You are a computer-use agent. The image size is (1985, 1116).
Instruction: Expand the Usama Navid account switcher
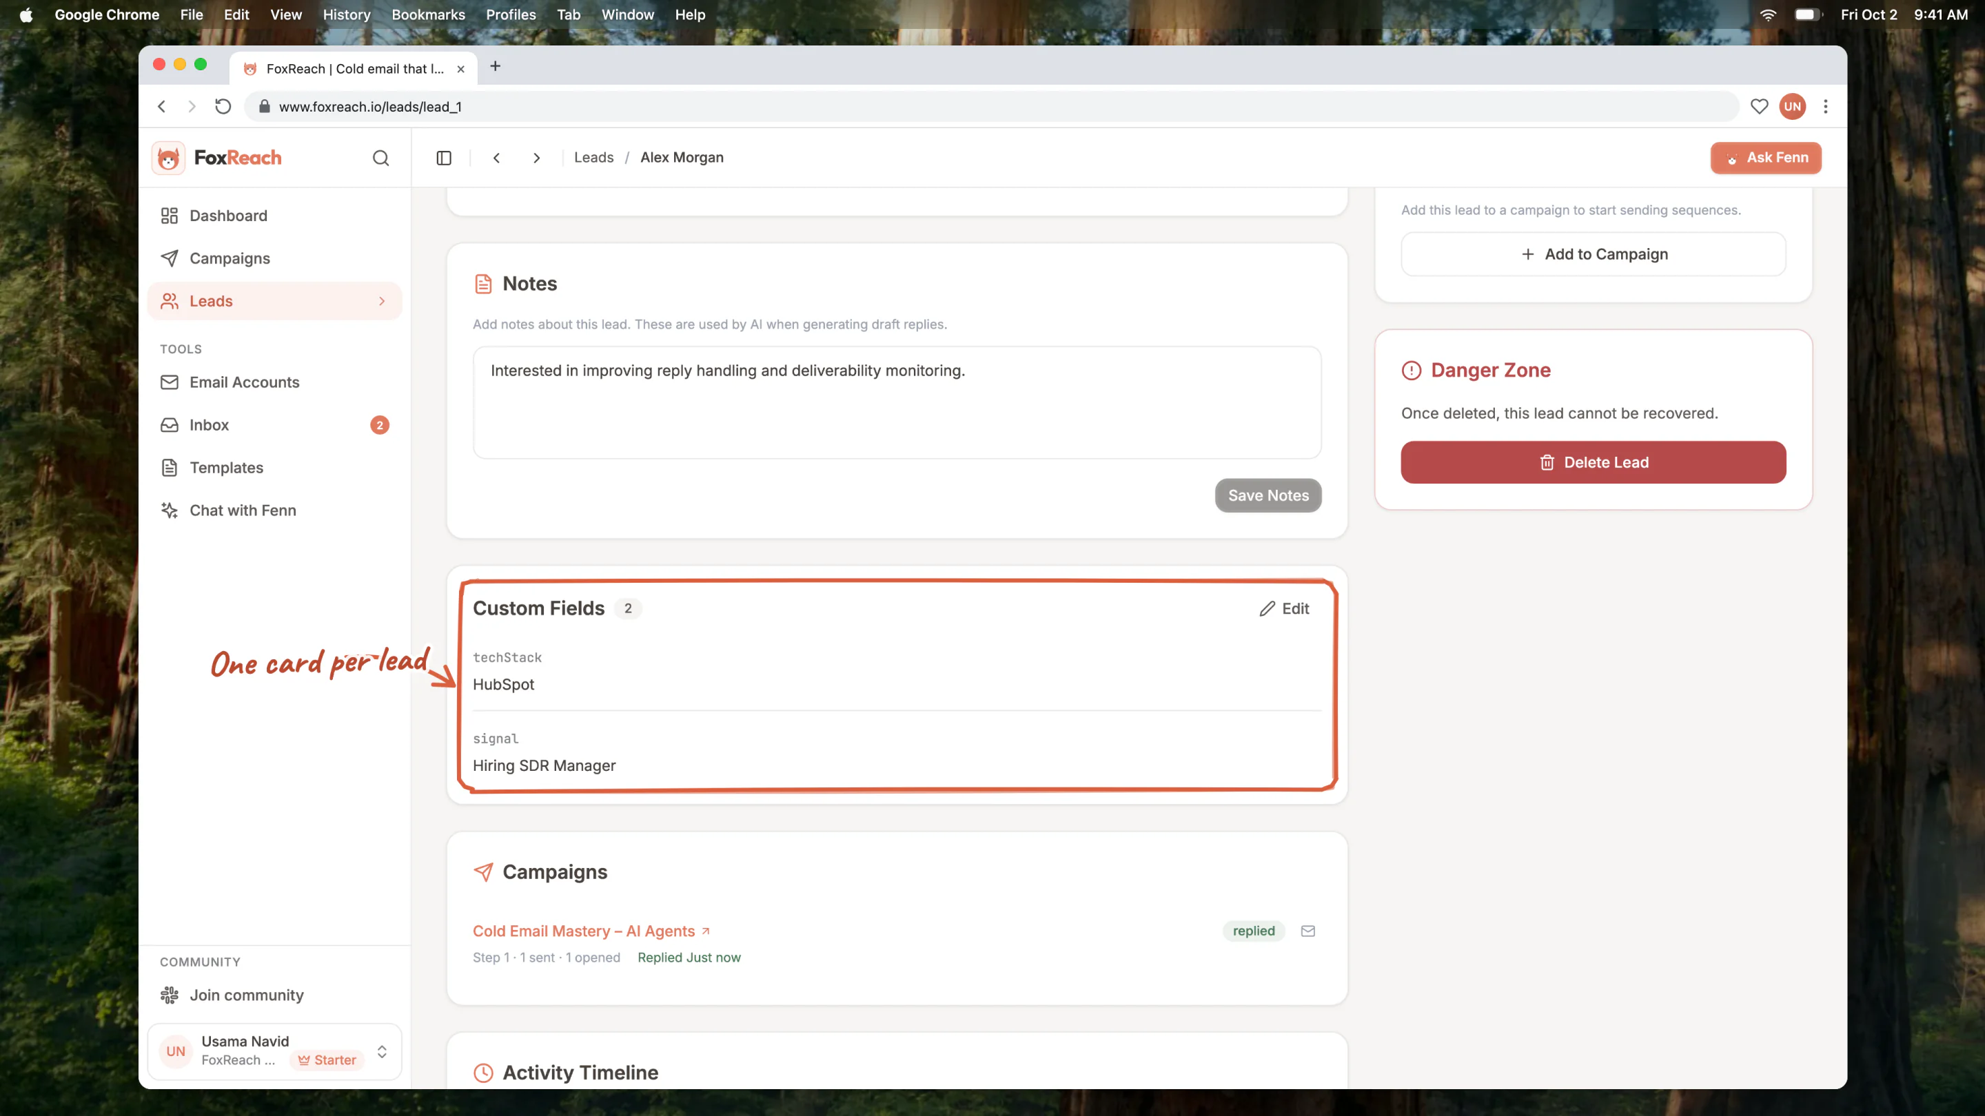point(383,1051)
